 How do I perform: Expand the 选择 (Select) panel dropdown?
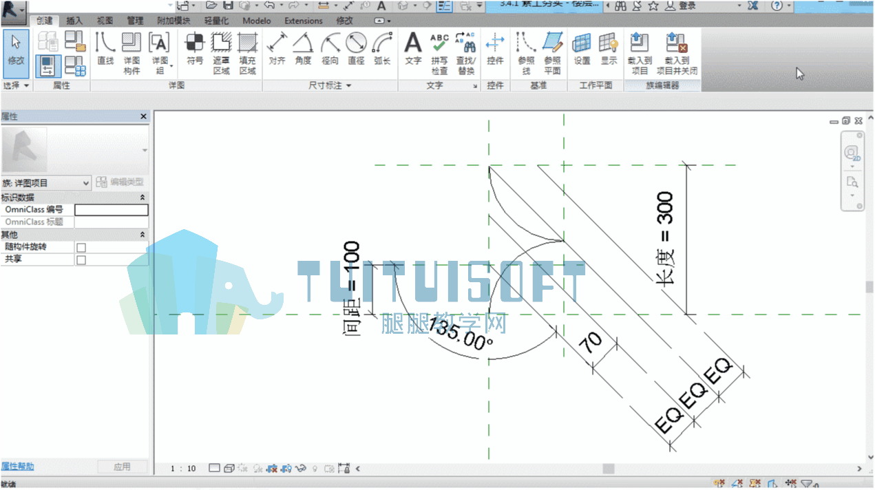pos(17,86)
